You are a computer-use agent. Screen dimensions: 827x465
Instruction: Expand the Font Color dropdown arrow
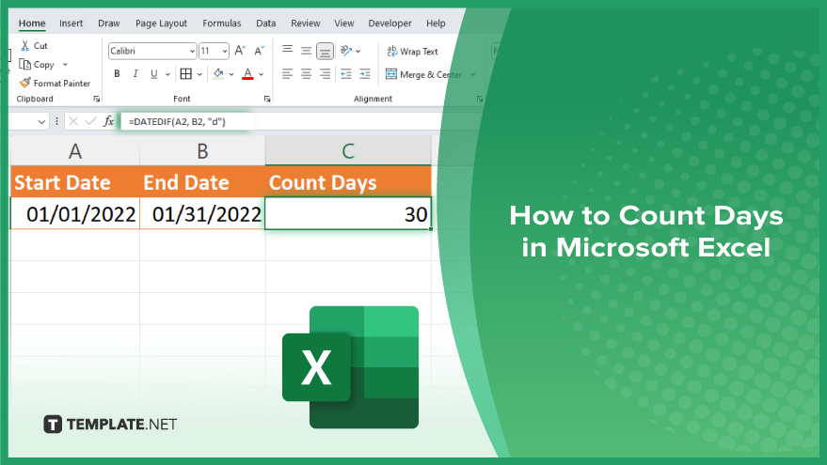click(261, 74)
